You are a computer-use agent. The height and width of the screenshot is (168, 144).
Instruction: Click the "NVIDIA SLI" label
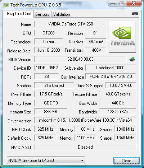21,147
